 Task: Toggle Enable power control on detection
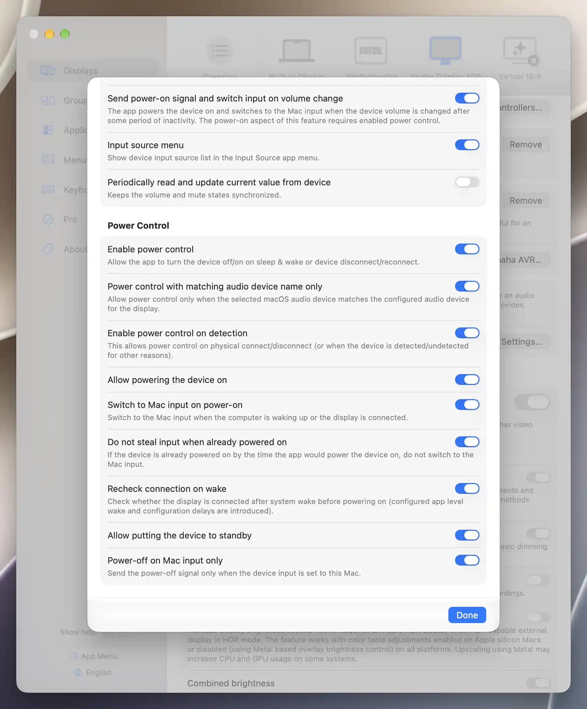(x=467, y=333)
